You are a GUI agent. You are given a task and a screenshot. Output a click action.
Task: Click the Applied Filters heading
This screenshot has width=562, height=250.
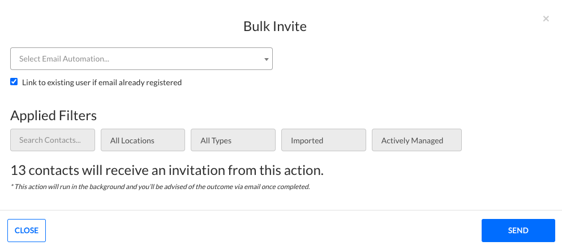pyautogui.click(x=53, y=116)
